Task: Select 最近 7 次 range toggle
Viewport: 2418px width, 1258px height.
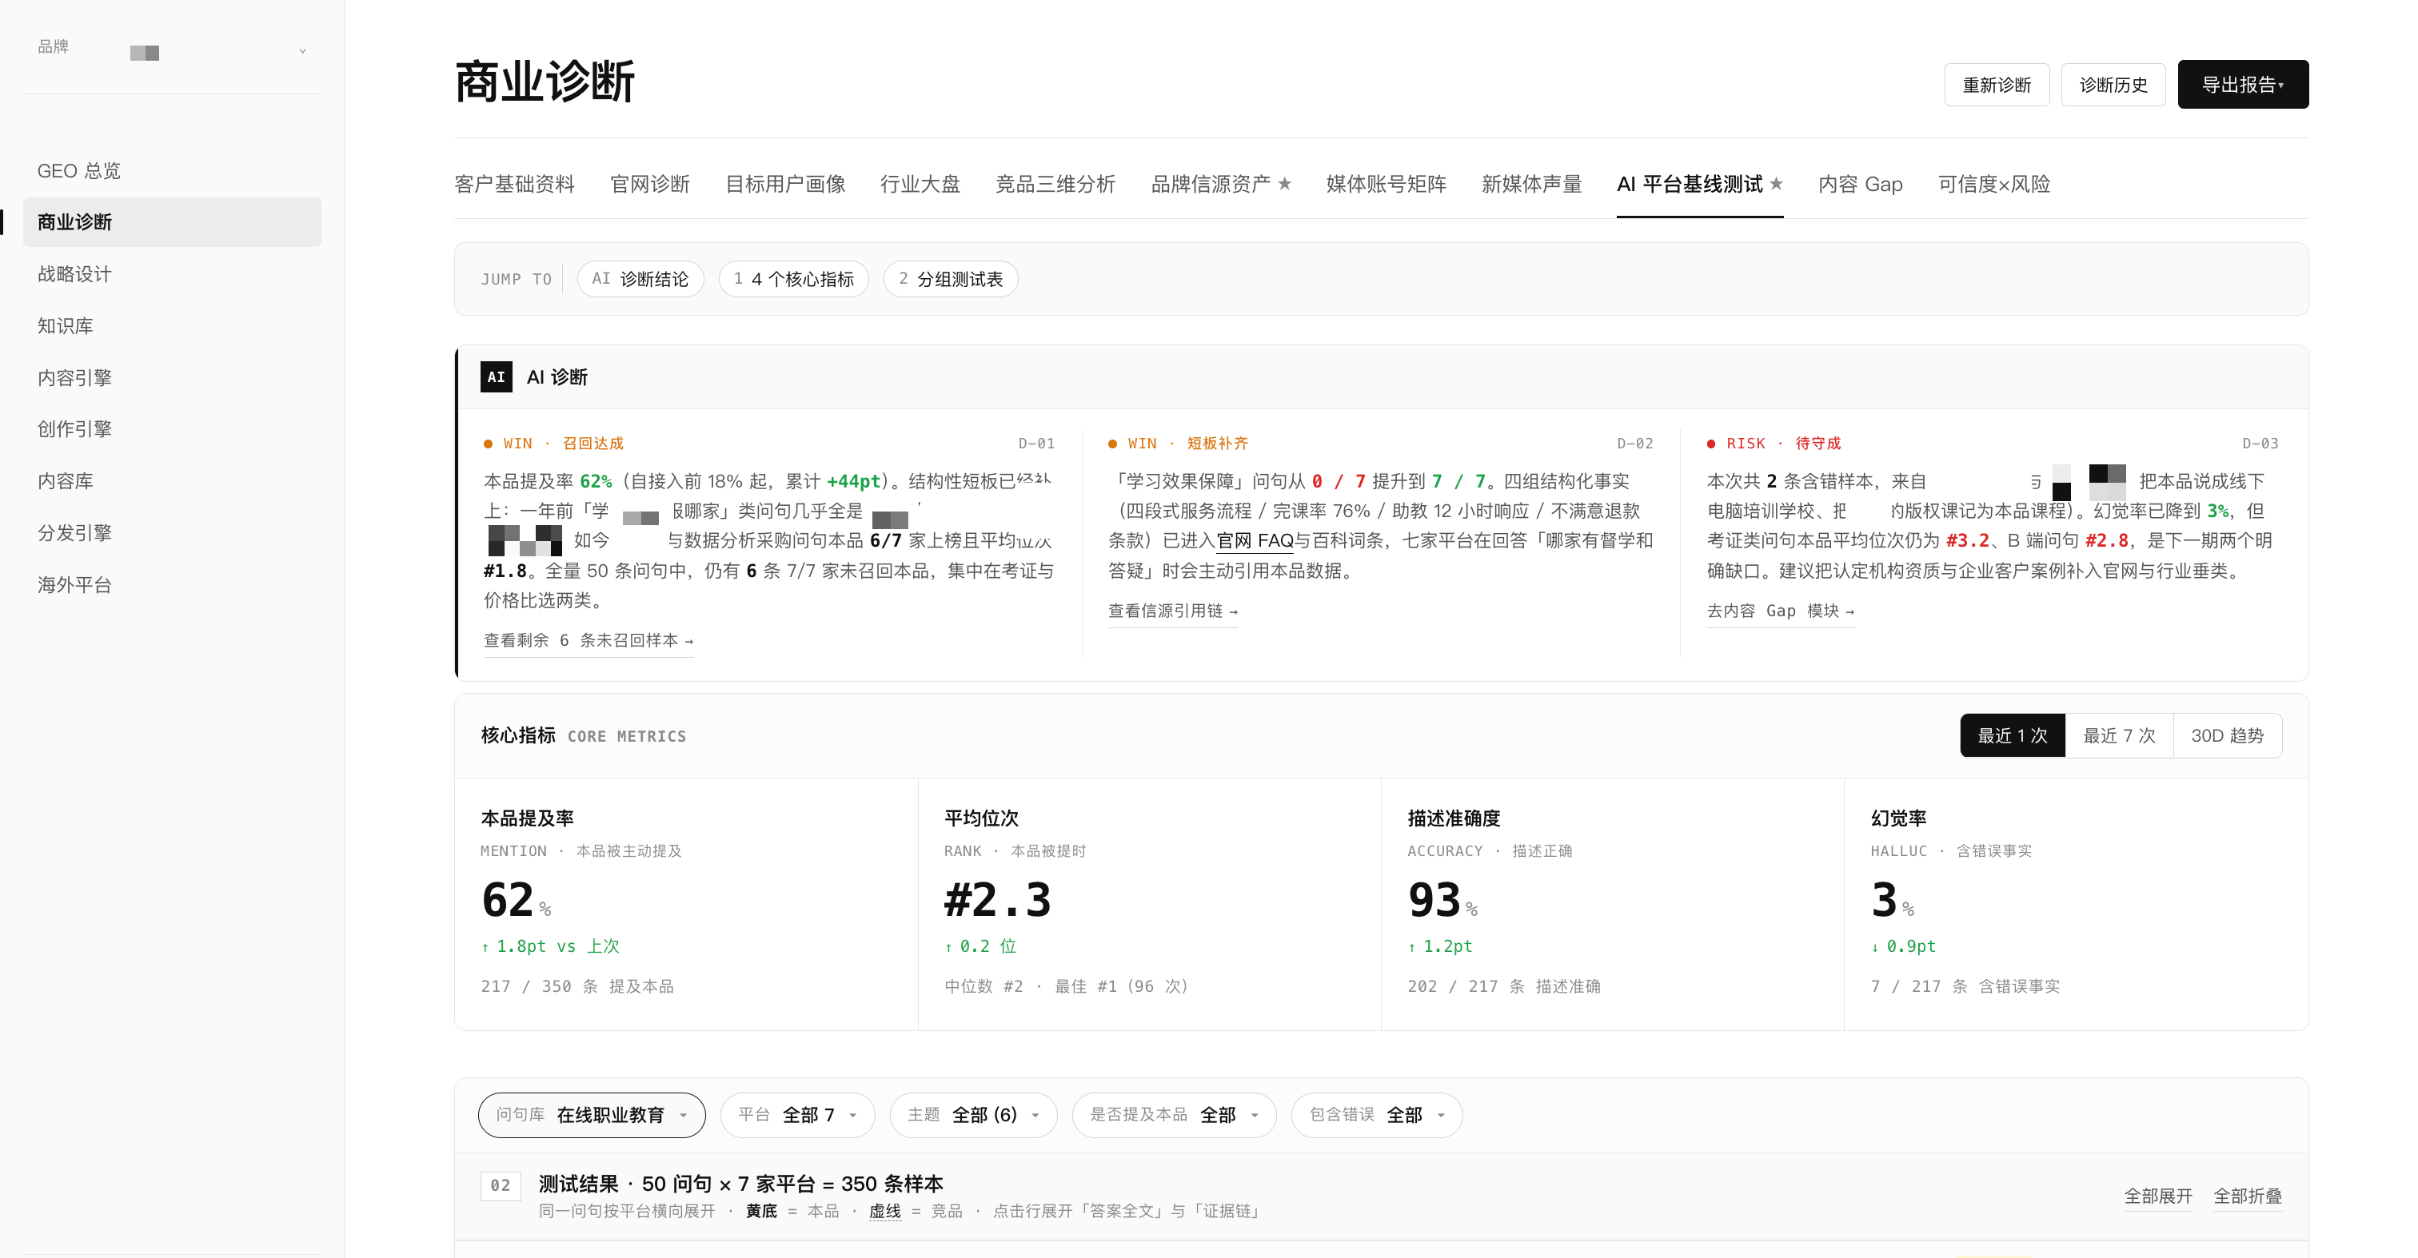Action: tap(2119, 735)
